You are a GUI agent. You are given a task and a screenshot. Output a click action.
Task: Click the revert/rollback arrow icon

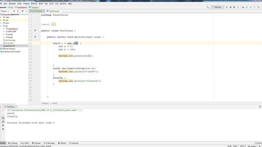pyautogui.click(x=258, y=7)
